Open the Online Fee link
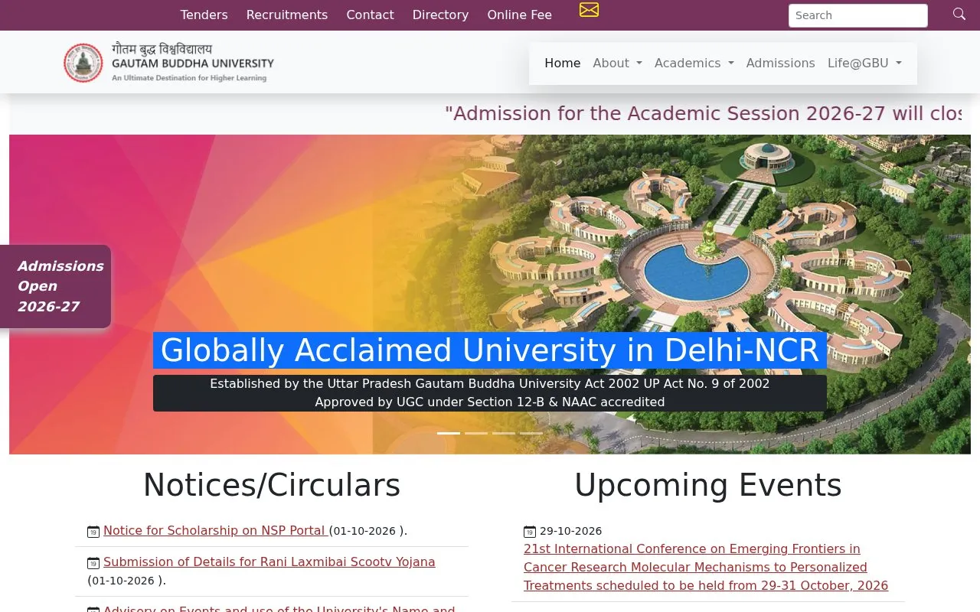 tap(520, 15)
